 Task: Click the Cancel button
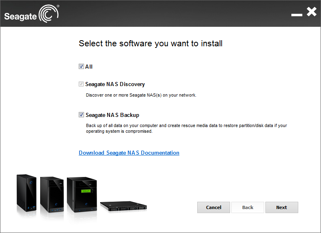pyautogui.click(x=213, y=207)
